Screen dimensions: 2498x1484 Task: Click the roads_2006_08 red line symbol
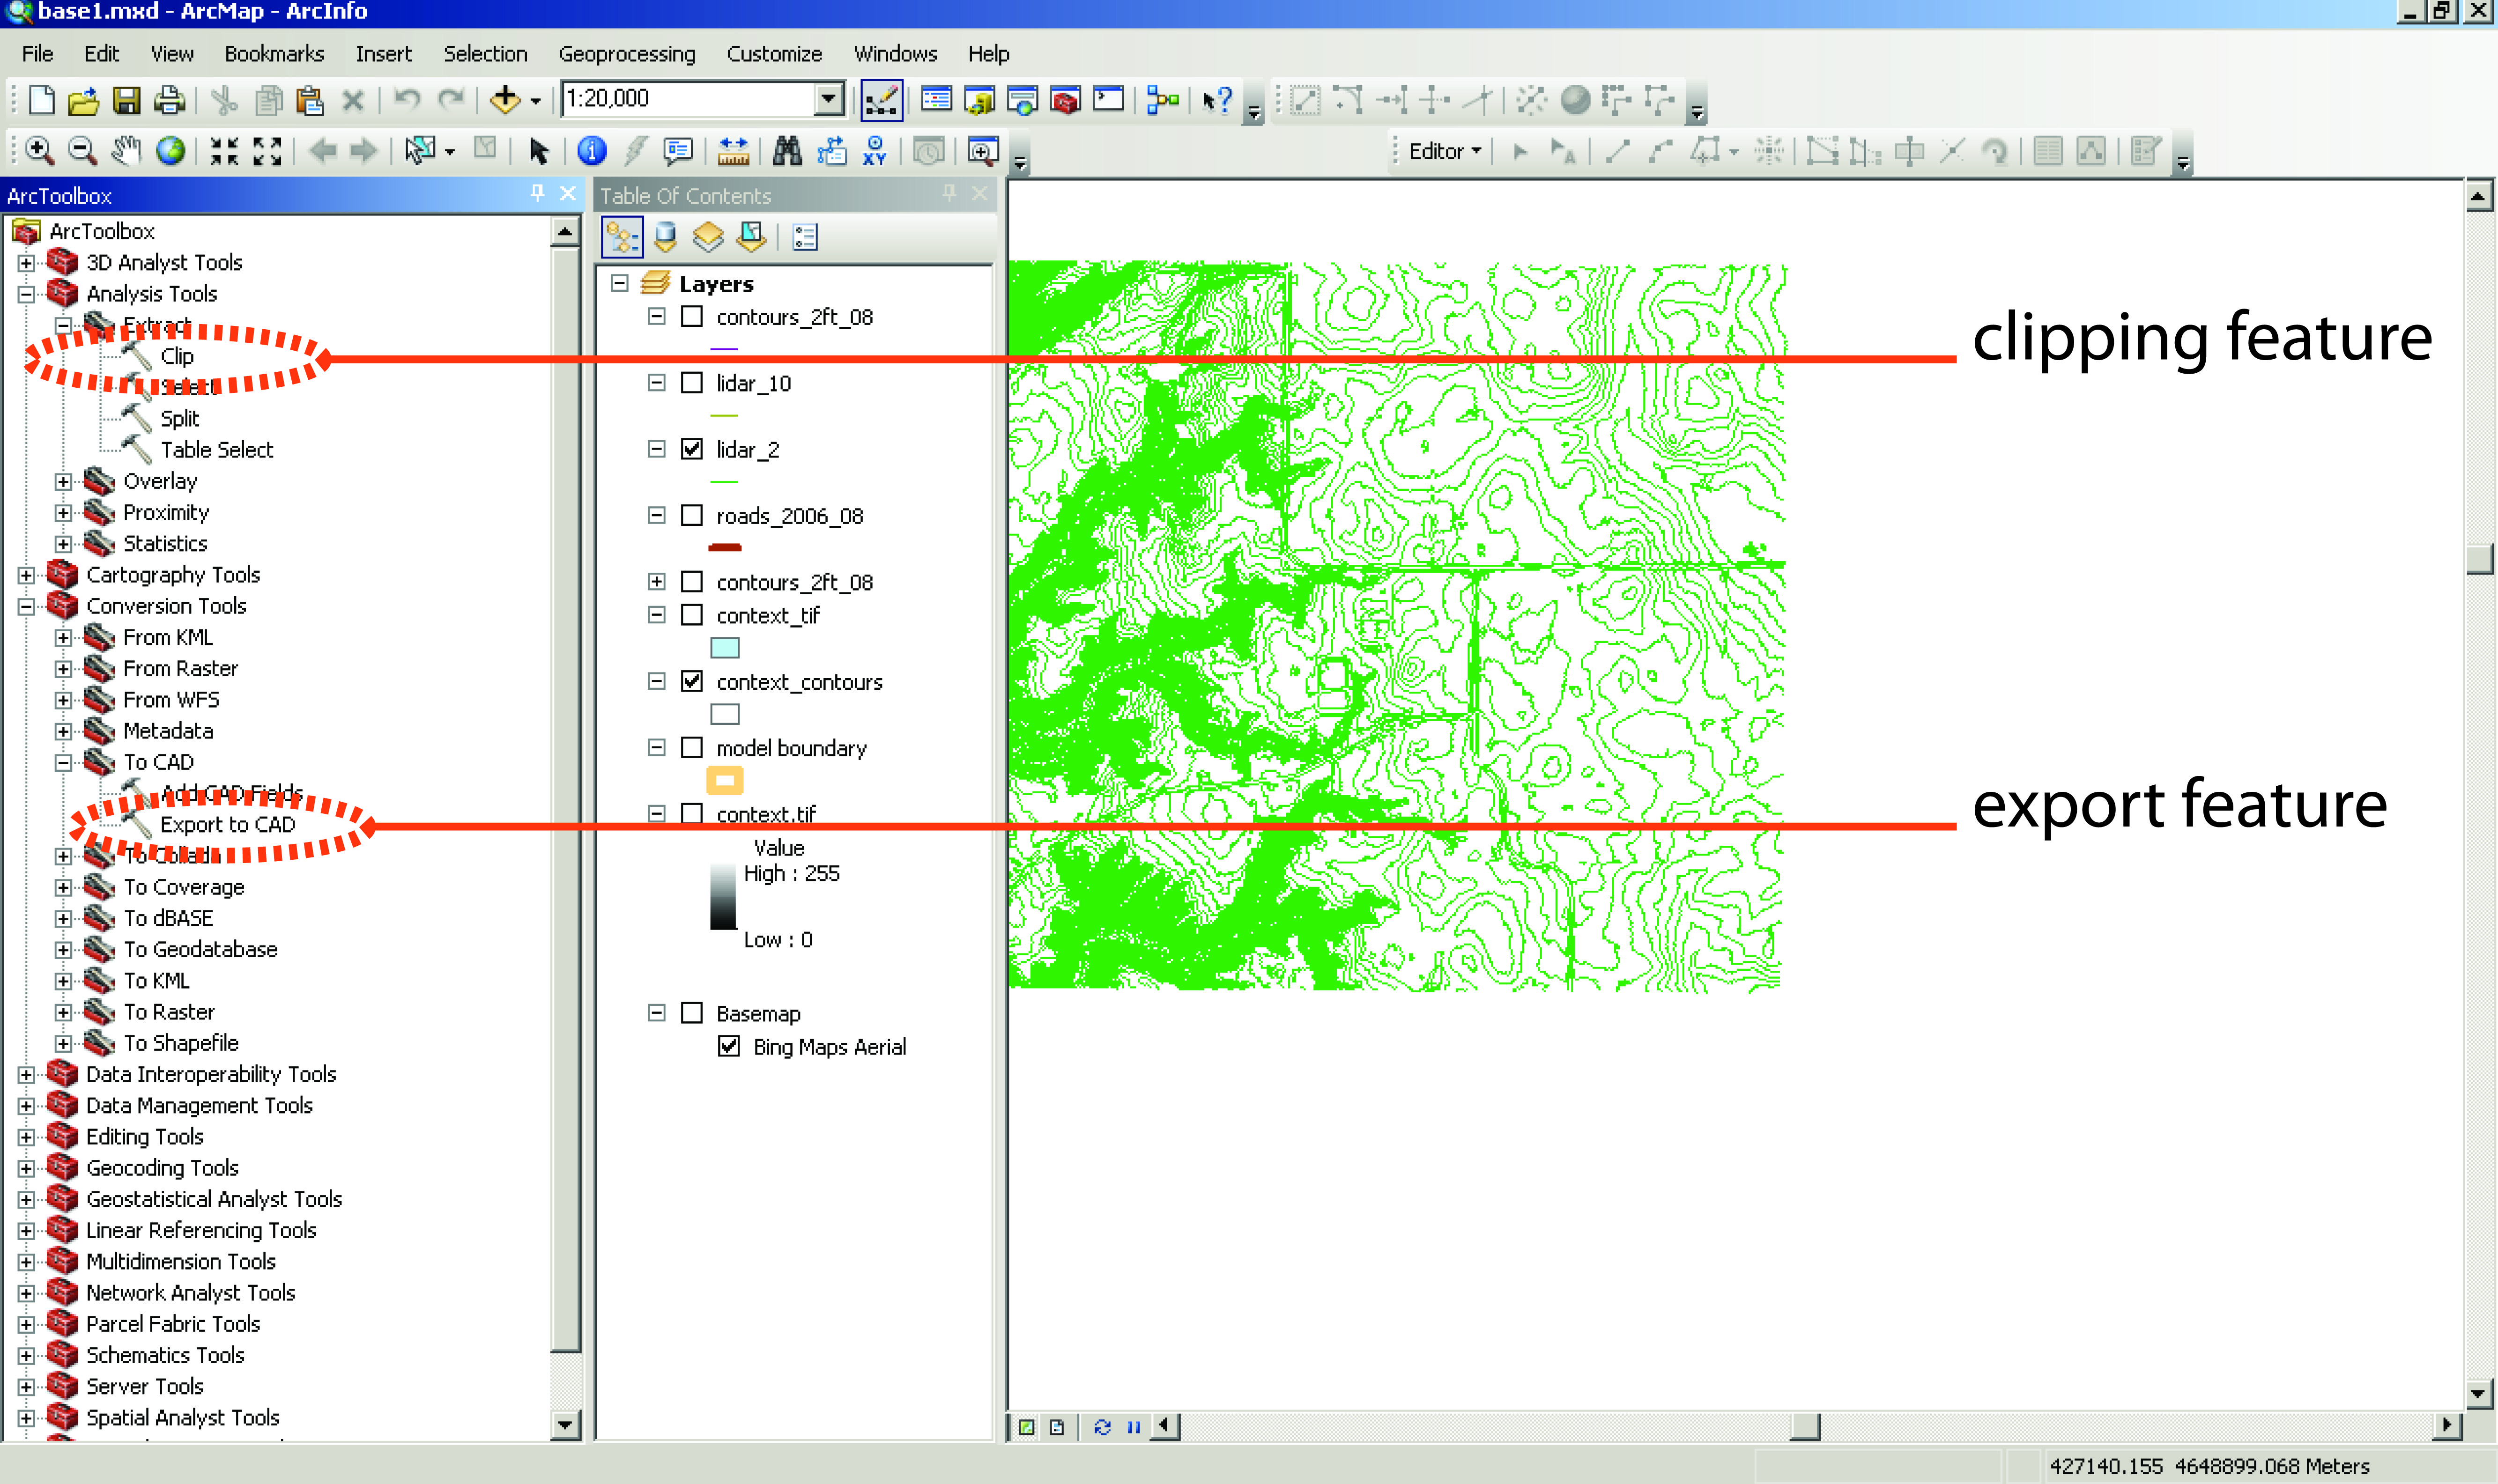[725, 548]
